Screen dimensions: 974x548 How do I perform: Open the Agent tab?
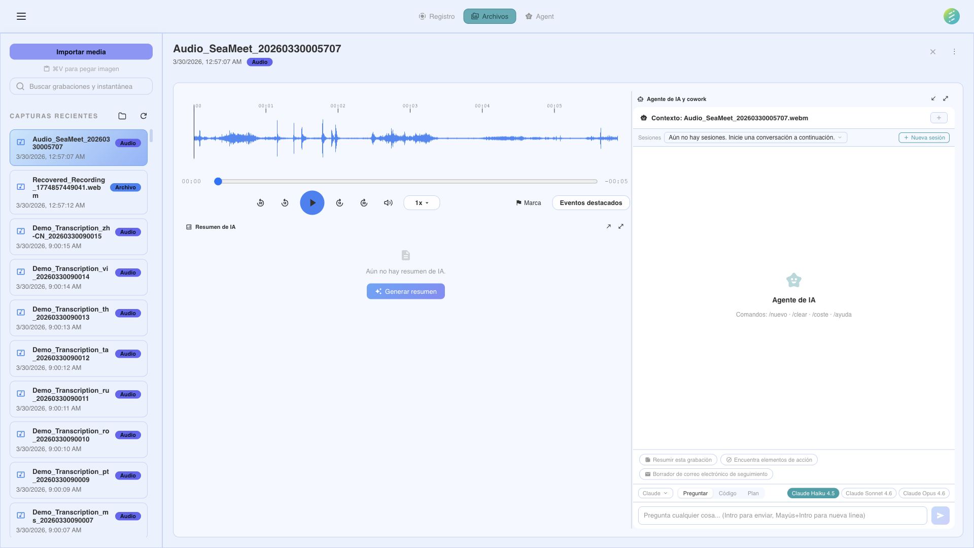[539, 16]
